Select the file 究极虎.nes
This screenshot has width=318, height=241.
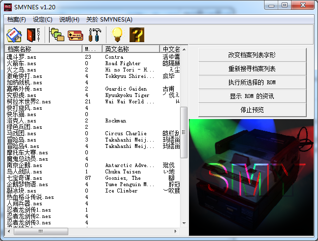click(21, 96)
